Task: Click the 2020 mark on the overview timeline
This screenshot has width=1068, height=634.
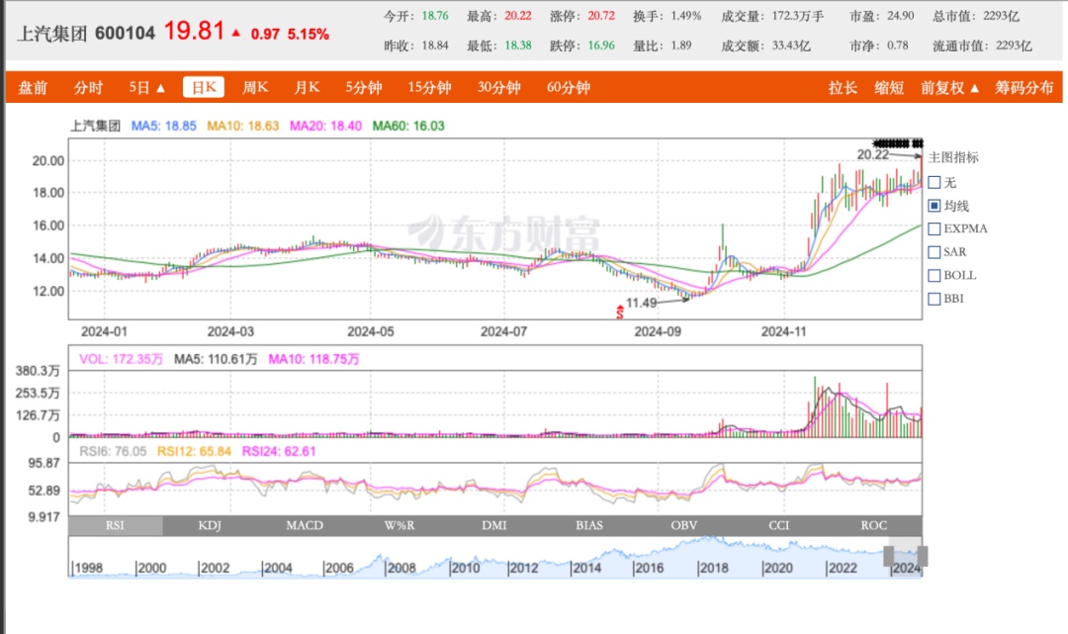Action: click(x=777, y=568)
